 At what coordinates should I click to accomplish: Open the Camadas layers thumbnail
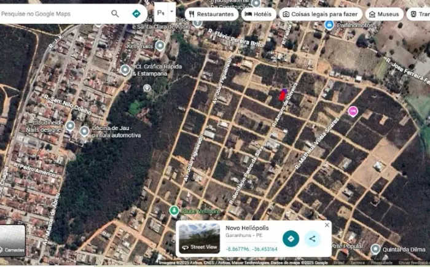(13, 241)
